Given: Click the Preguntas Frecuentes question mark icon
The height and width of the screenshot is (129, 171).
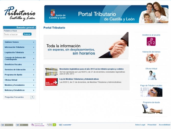Looking at the screenshot, I should click(x=32, y=97).
